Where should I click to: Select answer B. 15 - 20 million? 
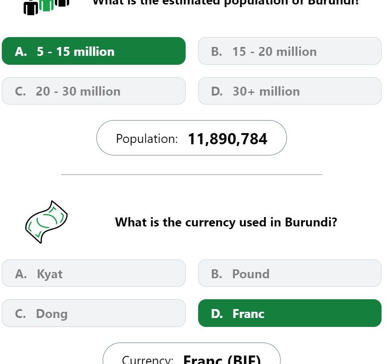coord(290,51)
